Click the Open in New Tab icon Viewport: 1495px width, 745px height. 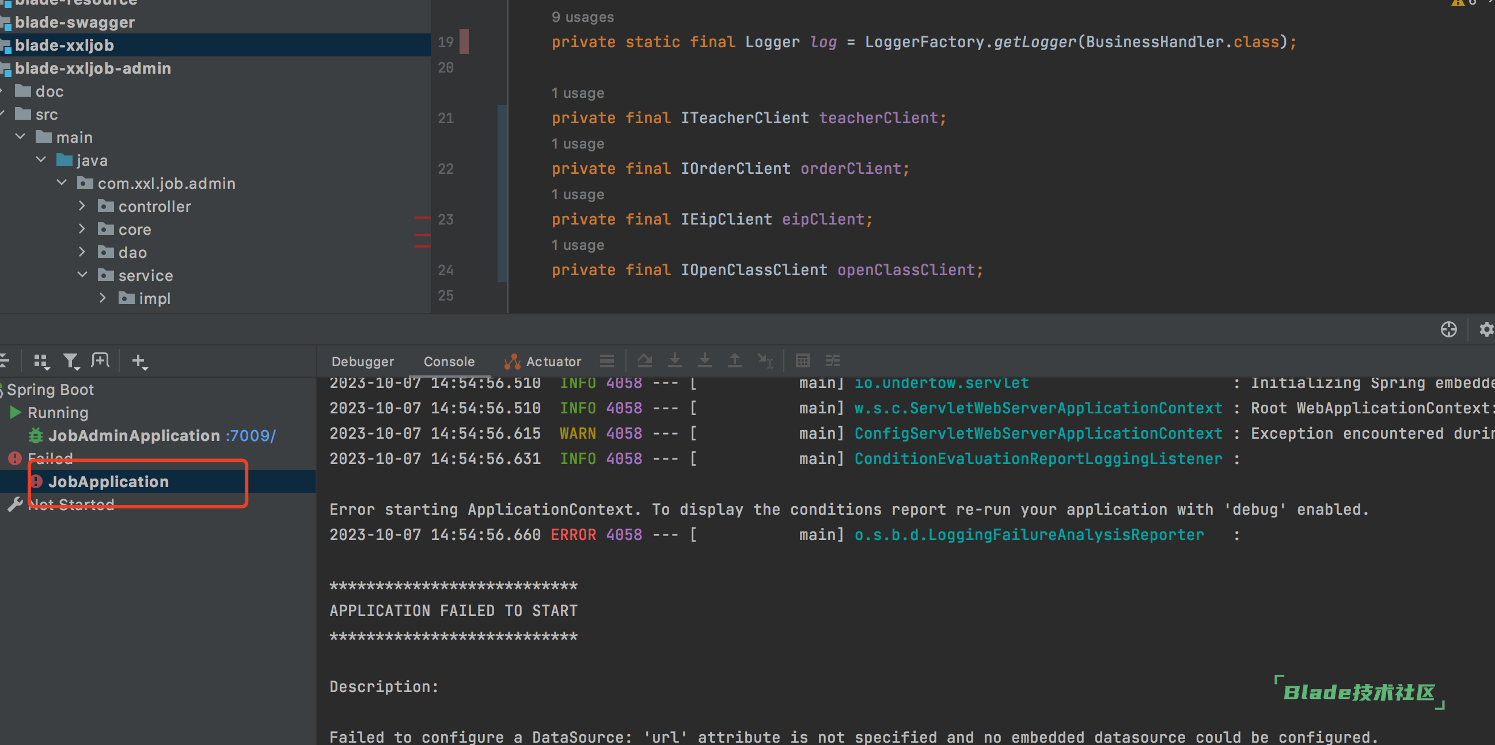pyautogui.click(x=100, y=361)
